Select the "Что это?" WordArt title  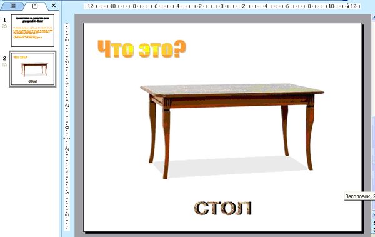click(x=142, y=49)
